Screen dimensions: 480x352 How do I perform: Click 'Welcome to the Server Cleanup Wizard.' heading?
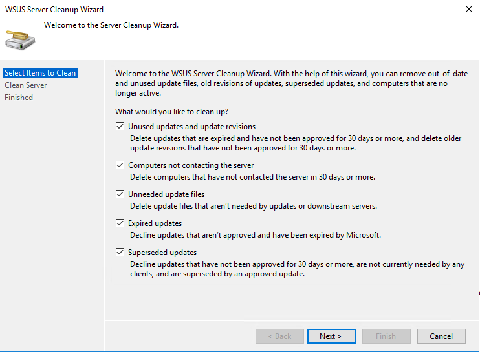pyautogui.click(x=111, y=25)
